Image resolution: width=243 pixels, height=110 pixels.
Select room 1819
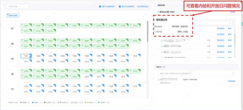coord(123,77)
